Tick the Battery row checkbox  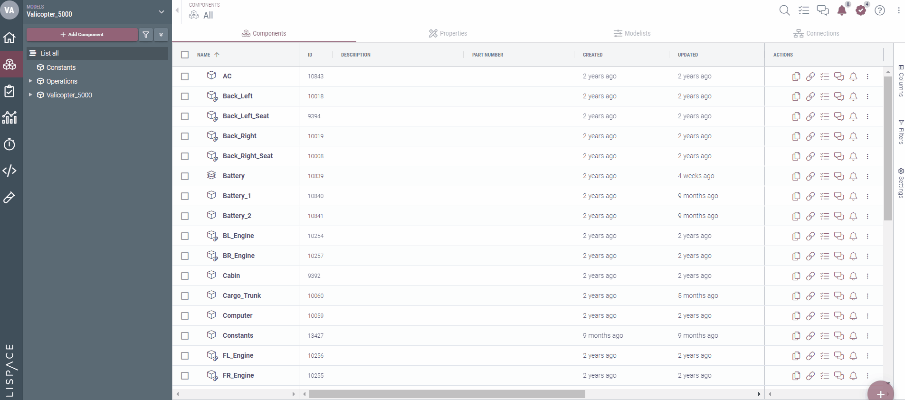pyautogui.click(x=185, y=176)
